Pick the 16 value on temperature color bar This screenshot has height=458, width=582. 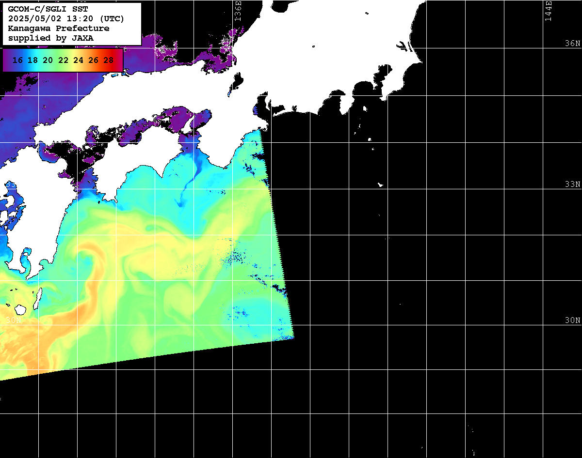[x=17, y=61]
